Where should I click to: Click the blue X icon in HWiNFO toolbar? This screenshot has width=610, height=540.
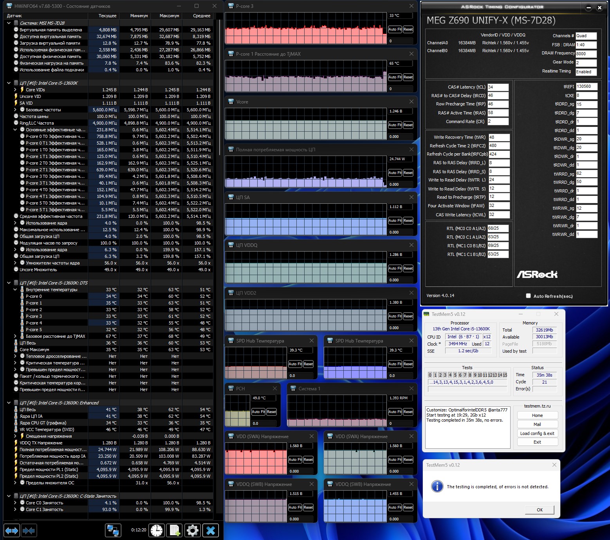[x=211, y=531]
